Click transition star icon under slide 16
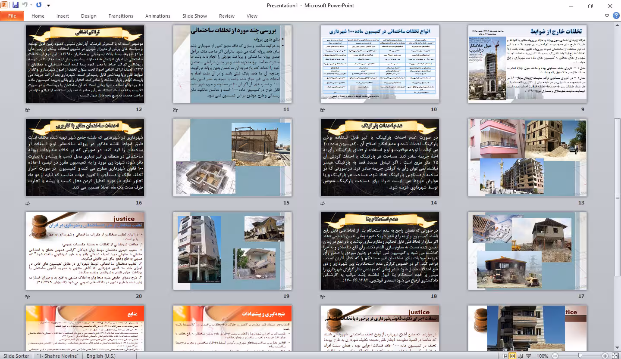The height and width of the screenshot is (359, 621). coord(28,203)
